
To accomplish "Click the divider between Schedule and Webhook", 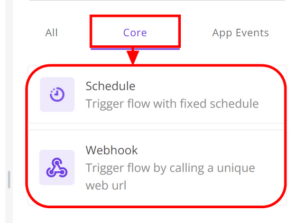I will [158, 127].
